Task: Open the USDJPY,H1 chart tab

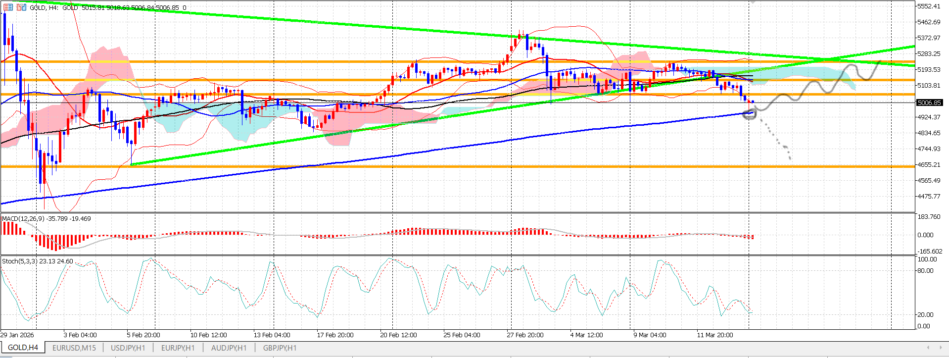Action: tap(128, 348)
